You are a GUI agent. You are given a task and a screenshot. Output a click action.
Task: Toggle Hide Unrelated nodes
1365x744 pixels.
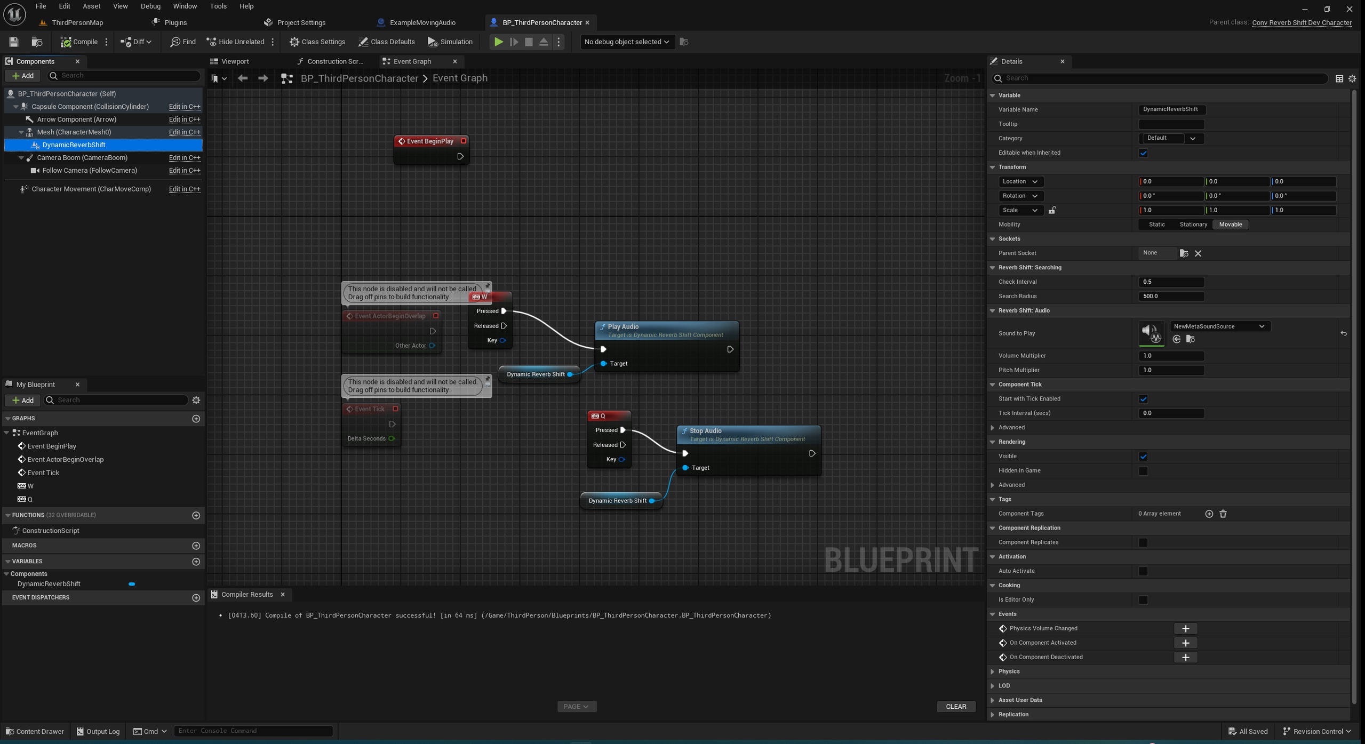235,42
